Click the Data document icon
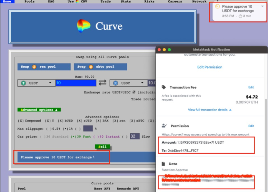The height and width of the screenshot is (192, 268). tap(163, 164)
